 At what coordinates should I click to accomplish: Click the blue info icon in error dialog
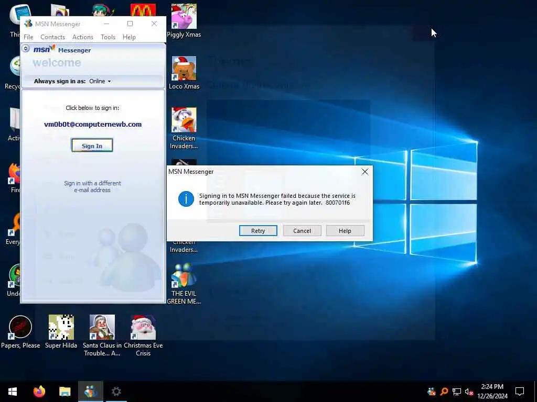(186, 199)
